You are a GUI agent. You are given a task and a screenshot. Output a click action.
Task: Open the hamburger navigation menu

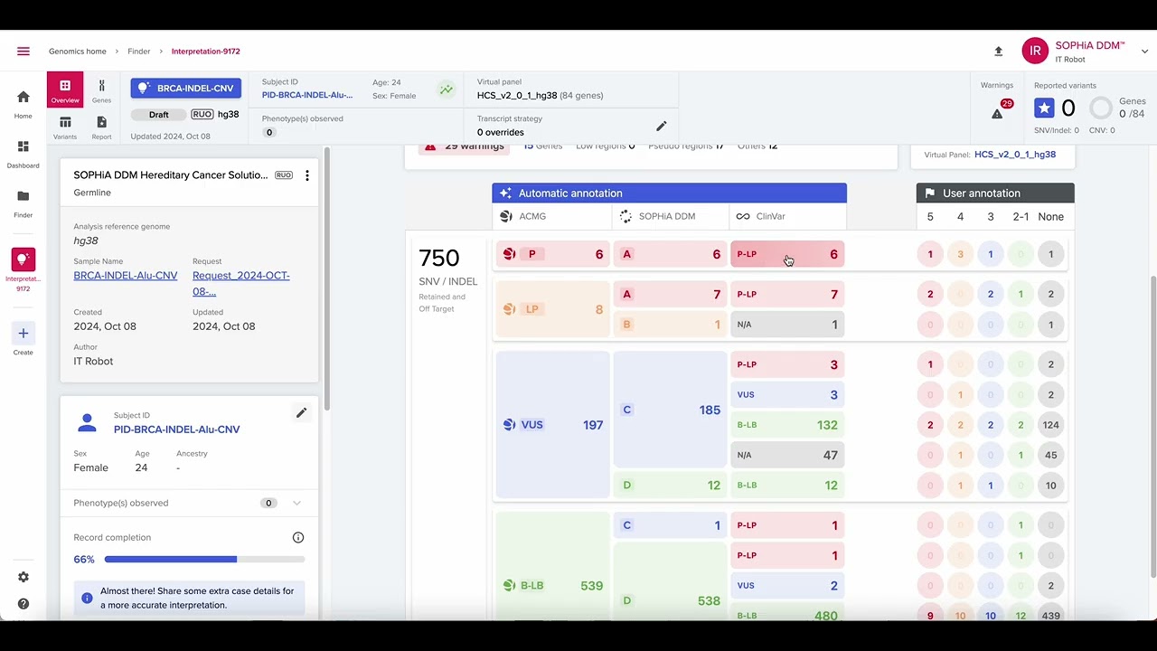[24, 52]
